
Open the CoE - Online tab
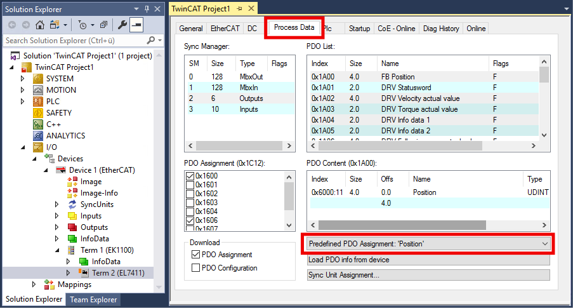(397, 29)
